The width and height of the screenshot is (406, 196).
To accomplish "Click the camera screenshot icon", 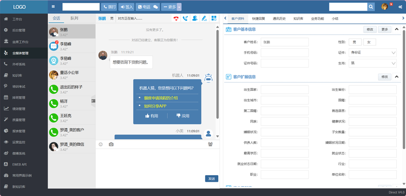I will (x=111, y=144).
